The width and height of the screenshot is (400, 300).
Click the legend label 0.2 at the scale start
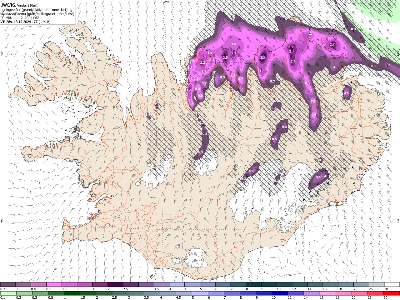tap(2, 289)
